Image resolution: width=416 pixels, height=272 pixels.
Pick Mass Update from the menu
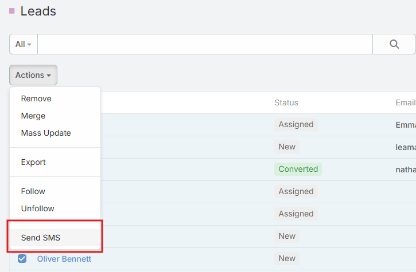coord(46,133)
